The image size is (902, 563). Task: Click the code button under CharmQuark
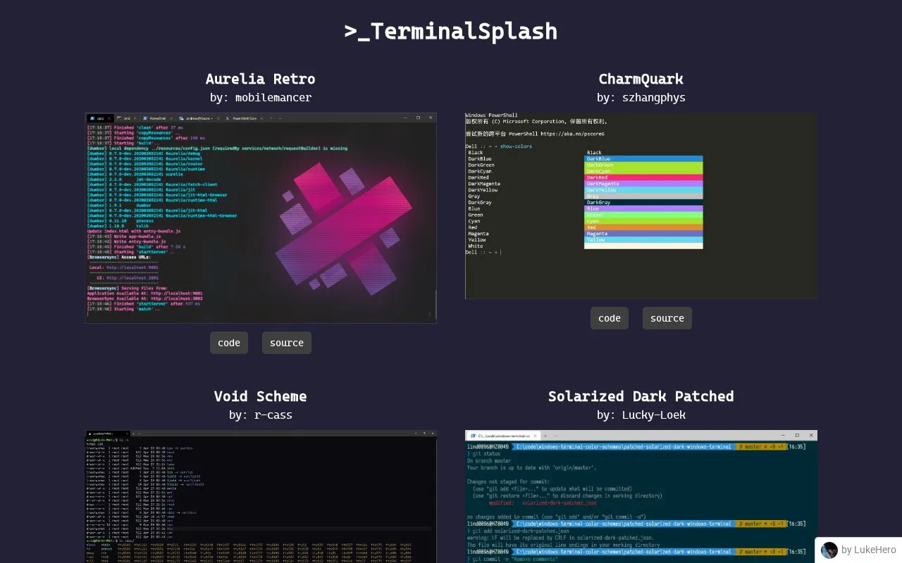[610, 318]
